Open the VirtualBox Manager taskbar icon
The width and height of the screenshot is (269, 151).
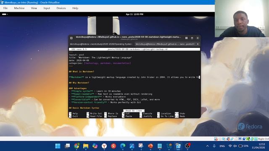pyautogui.click(x=169, y=146)
